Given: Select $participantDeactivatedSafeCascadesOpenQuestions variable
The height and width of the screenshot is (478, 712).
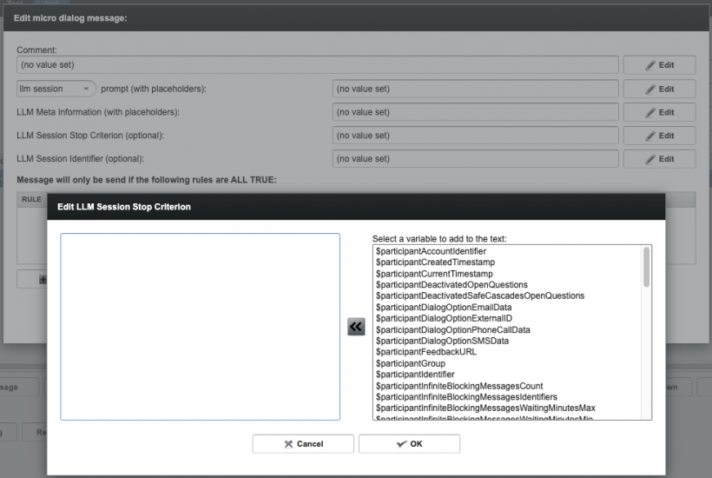Looking at the screenshot, I should (480, 295).
